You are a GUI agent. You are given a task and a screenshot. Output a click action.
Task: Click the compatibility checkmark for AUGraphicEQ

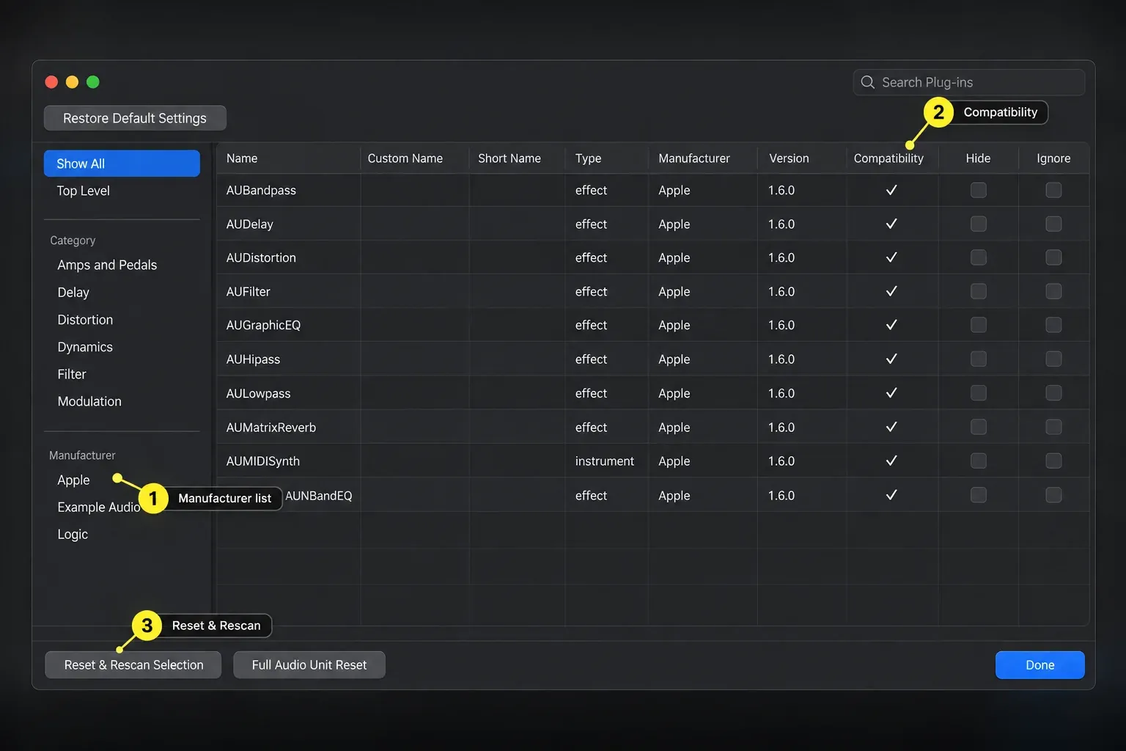click(891, 325)
